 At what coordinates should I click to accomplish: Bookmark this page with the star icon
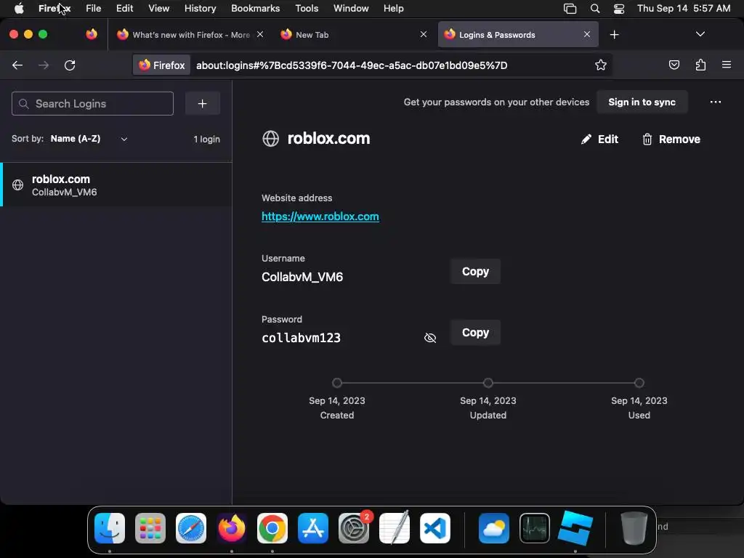pos(601,65)
